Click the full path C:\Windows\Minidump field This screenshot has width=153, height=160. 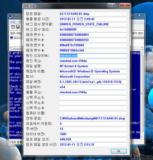click(x=93, y=118)
